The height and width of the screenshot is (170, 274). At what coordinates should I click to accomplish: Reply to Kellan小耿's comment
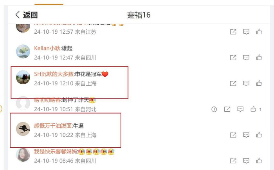coord(246,58)
